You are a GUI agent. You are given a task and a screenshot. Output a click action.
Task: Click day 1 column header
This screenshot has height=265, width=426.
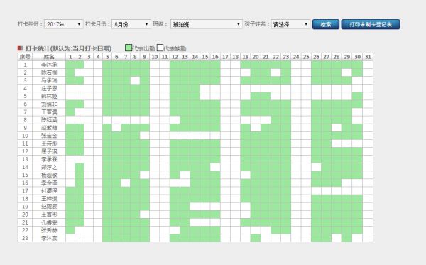[70, 57]
